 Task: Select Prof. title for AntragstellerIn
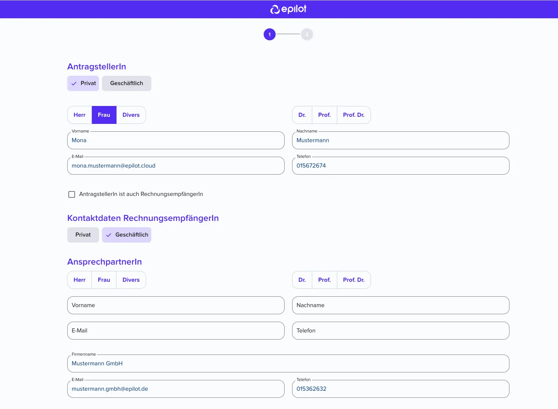point(325,115)
